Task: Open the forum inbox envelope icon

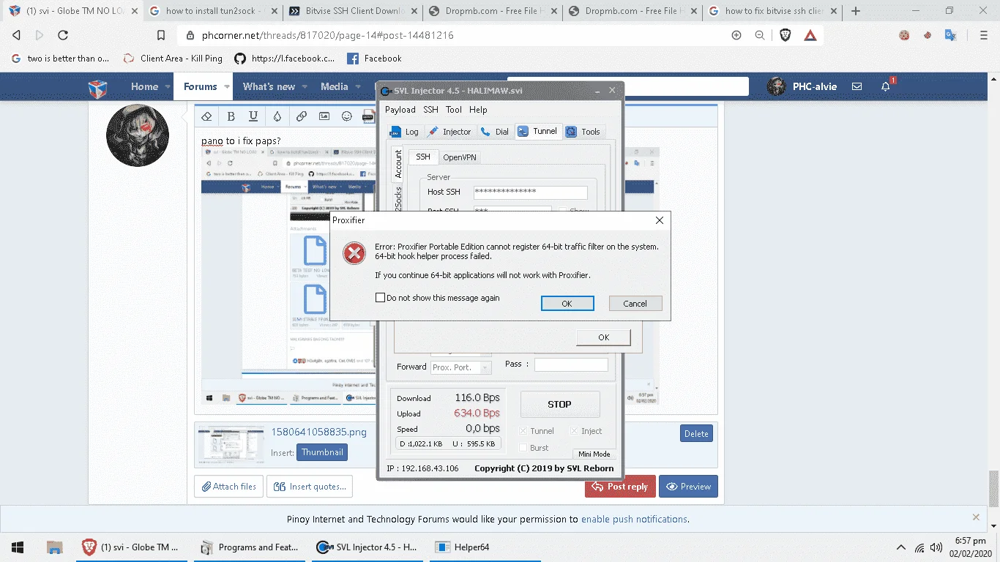Action: (x=857, y=86)
